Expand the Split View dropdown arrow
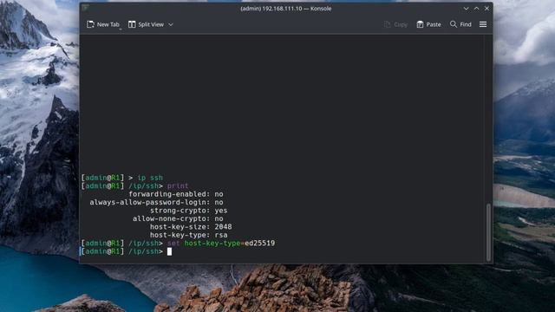555x312 pixels. click(x=171, y=24)
